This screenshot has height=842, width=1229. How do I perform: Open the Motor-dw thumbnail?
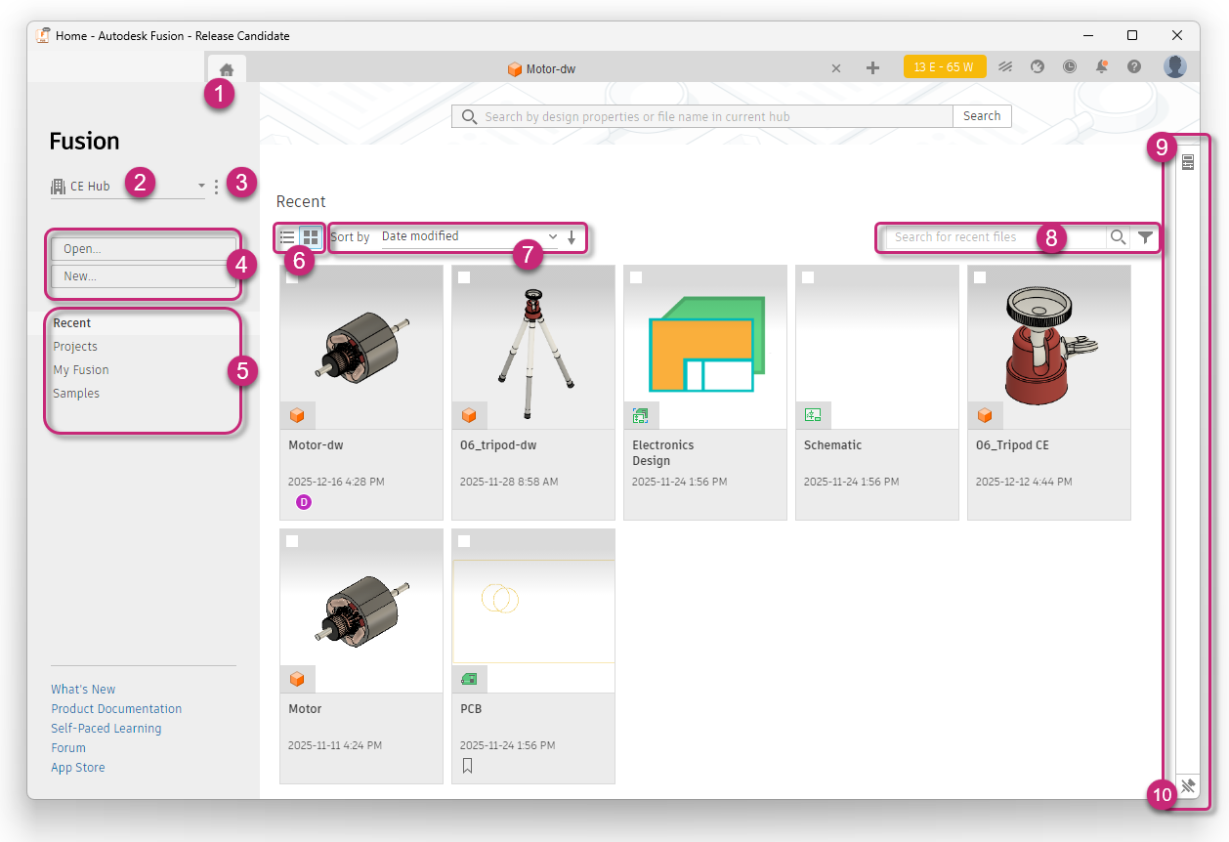361,347
